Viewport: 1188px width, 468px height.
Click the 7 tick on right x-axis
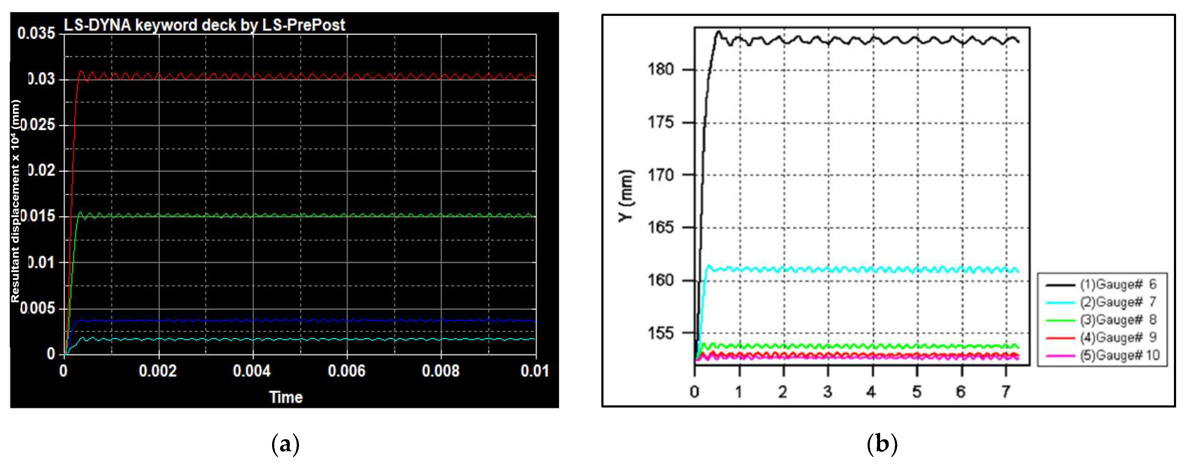coord(1006,392)
